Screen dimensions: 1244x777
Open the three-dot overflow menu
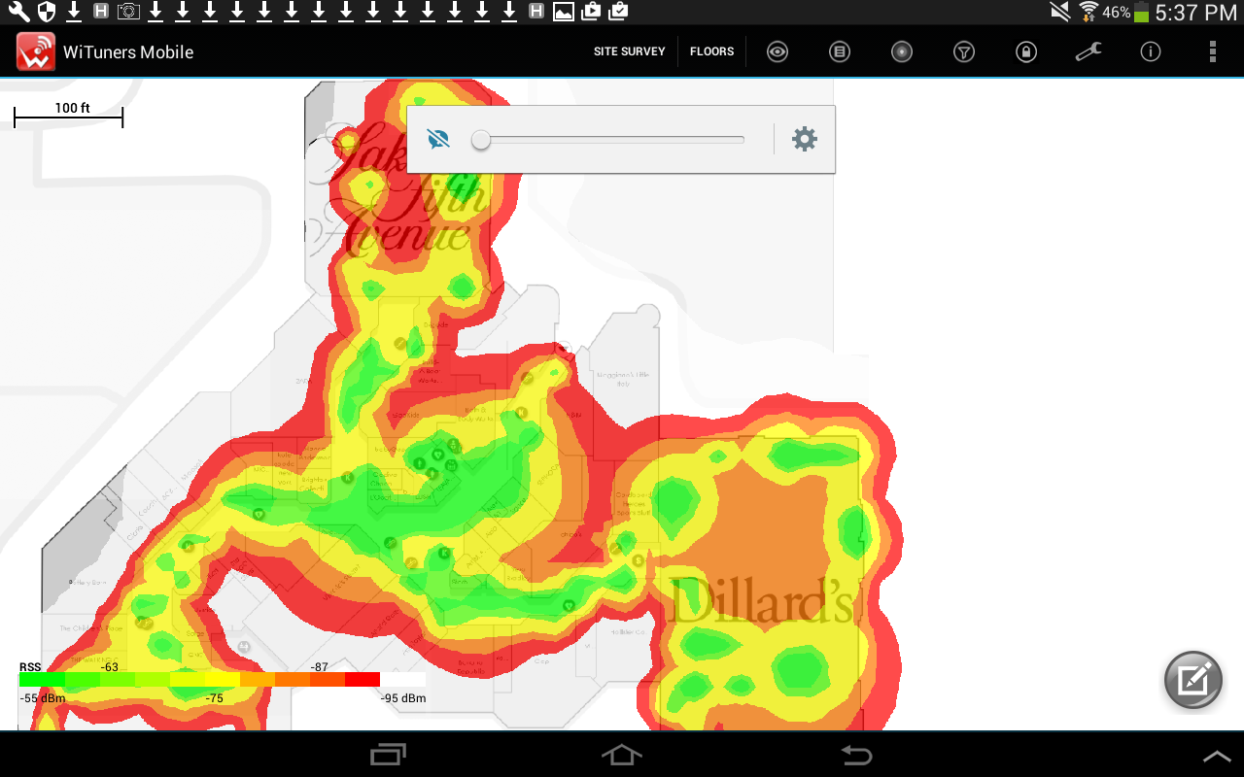click(x=1212, y=51)
